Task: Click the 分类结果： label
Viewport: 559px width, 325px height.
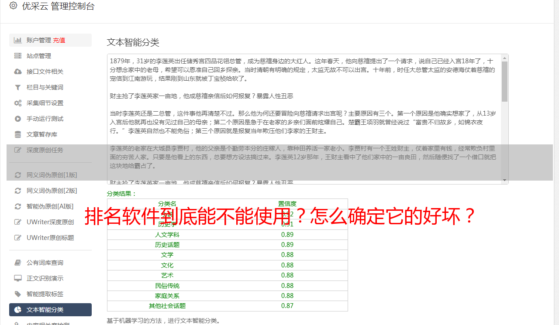Action: [122, 194]
